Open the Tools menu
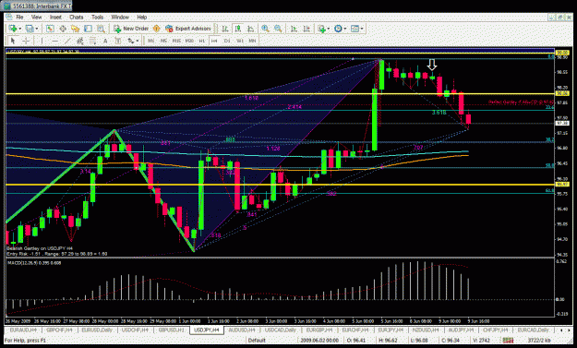Viewport: 577px width, 348px height. pyautogui.click(x=97, y=17)
